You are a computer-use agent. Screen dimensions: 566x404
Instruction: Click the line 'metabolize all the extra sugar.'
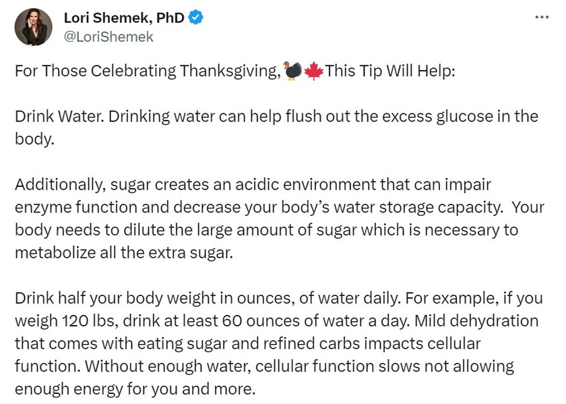click(124, 253)
